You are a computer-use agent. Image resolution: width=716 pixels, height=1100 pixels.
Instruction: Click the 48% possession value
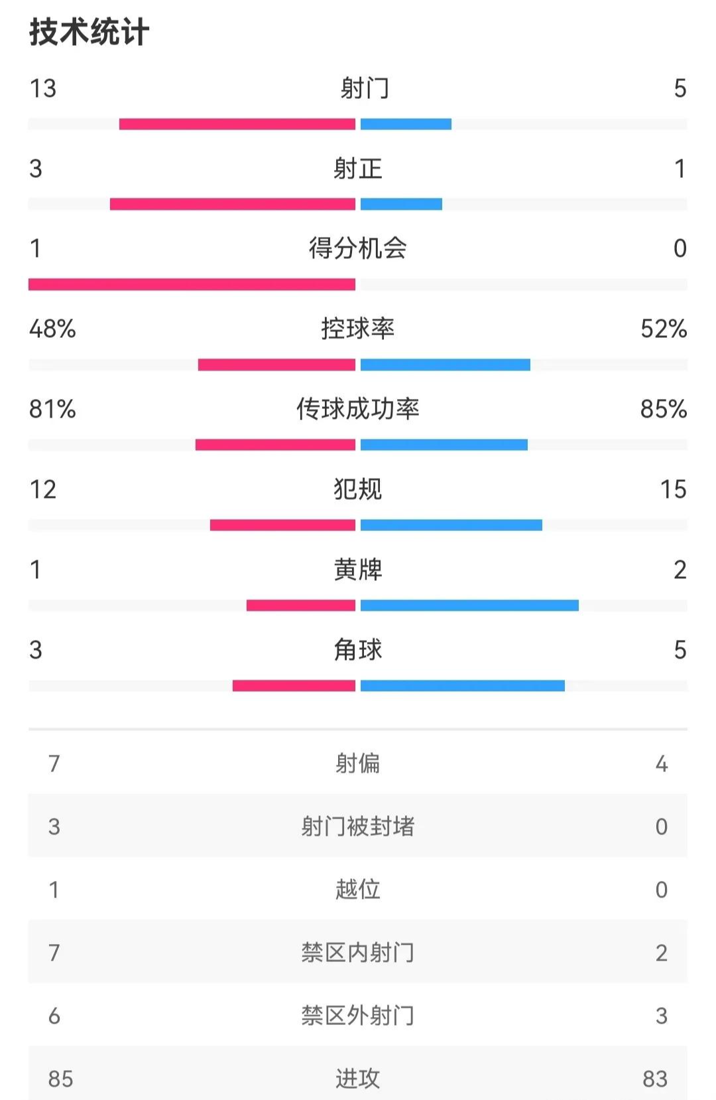52,329
